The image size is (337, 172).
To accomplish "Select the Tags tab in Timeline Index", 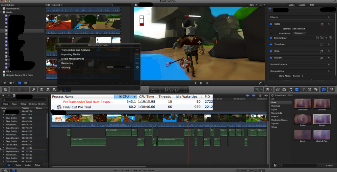I will pos(14,104).
